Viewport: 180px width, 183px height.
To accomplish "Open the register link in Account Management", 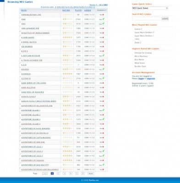I will click(x=151, y=79).
